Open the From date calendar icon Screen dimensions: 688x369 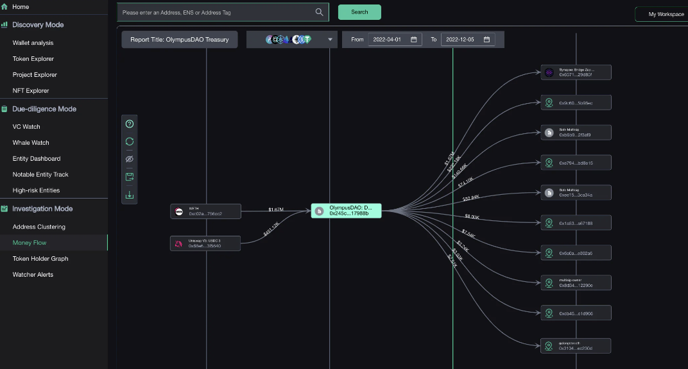tap(414, 40)
